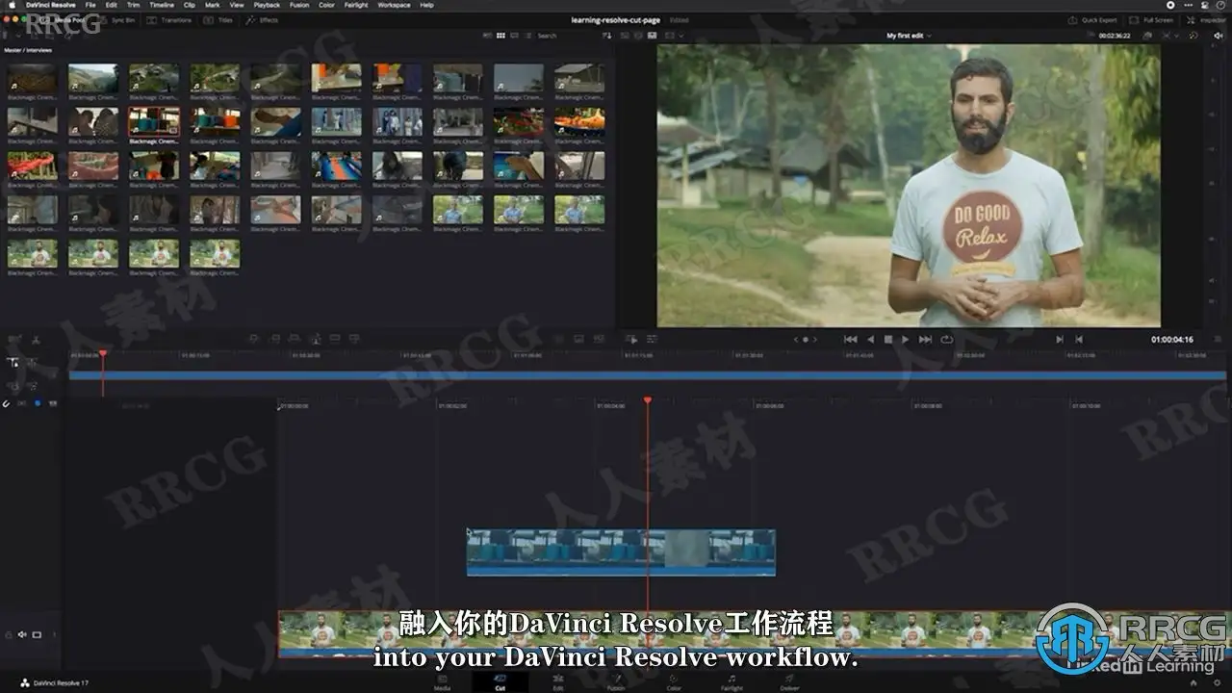The width and height of the screenshot is (1232, 693).
Task: Switch to the Fairlight page
Action: pos(731,682)
